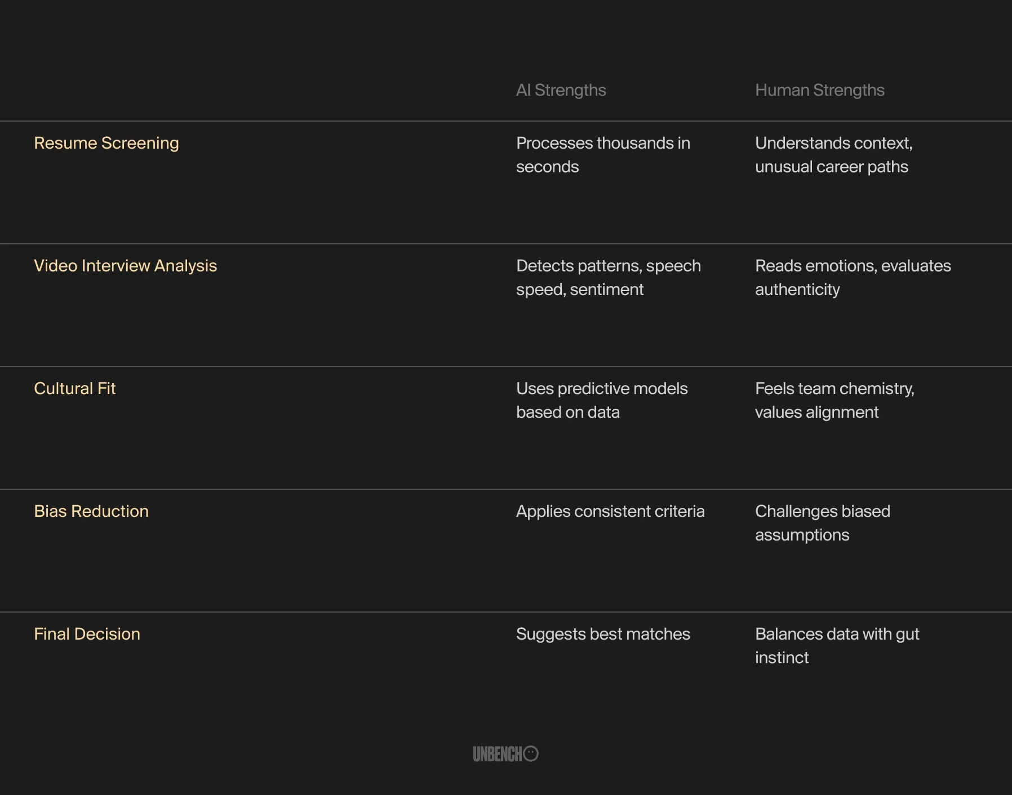Click the Resume Screening row label
Image resolution: width=1012 pixels, height=795 pixels.
click(x=106, y=143)
